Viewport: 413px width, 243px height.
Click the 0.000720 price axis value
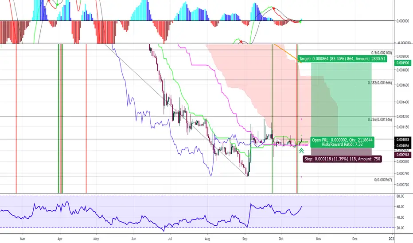pos(403,185)
